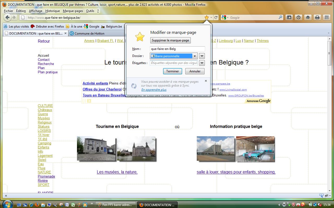Click the red security shield tray icon
The height and width of the screenshot is (208, 334).
point(294,205)
